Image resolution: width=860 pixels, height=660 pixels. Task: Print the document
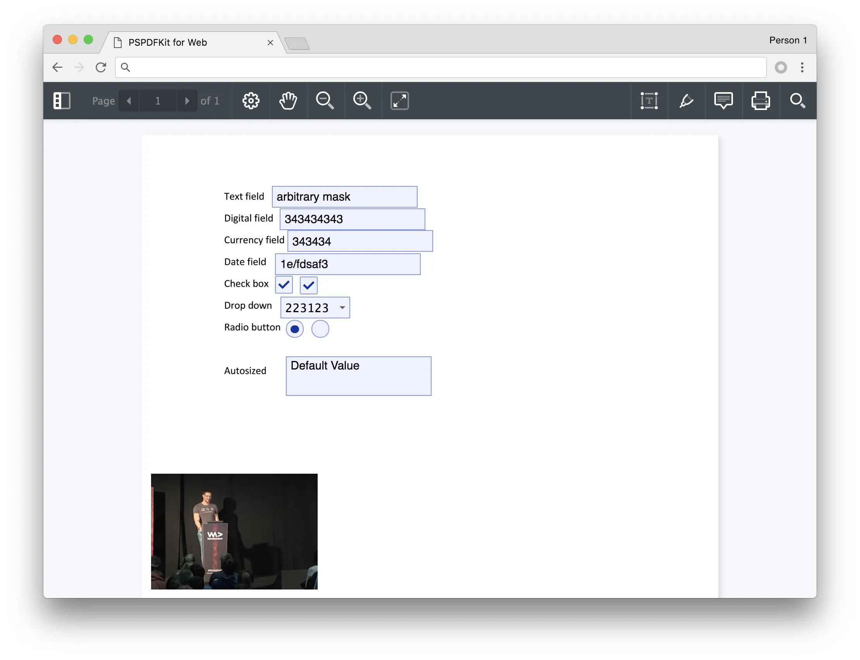(x=760, y=101)
